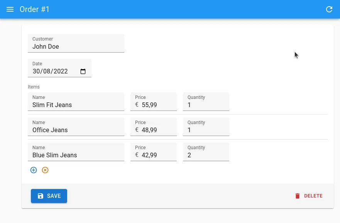
Task: Edit the 42,99 price of Blue Slim Jeans
Action: (154, 155)
